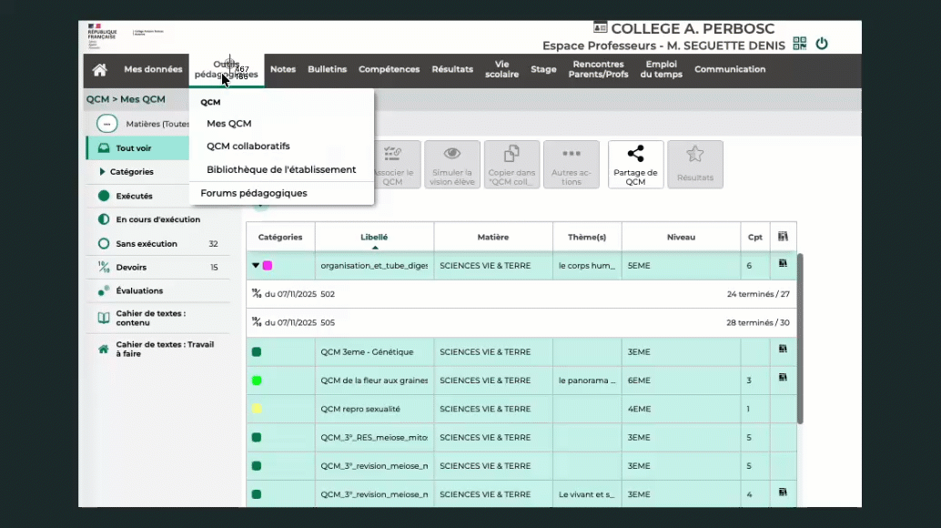Open Bibliothèque de l'établissement menu entry
This screenshot has height=528, width=941.
click(280, 170)
